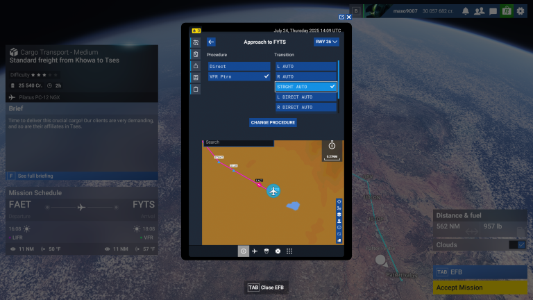The image size is (533, 300).
Task: Open the EFB settings gear tab
Action: (278, 251)
